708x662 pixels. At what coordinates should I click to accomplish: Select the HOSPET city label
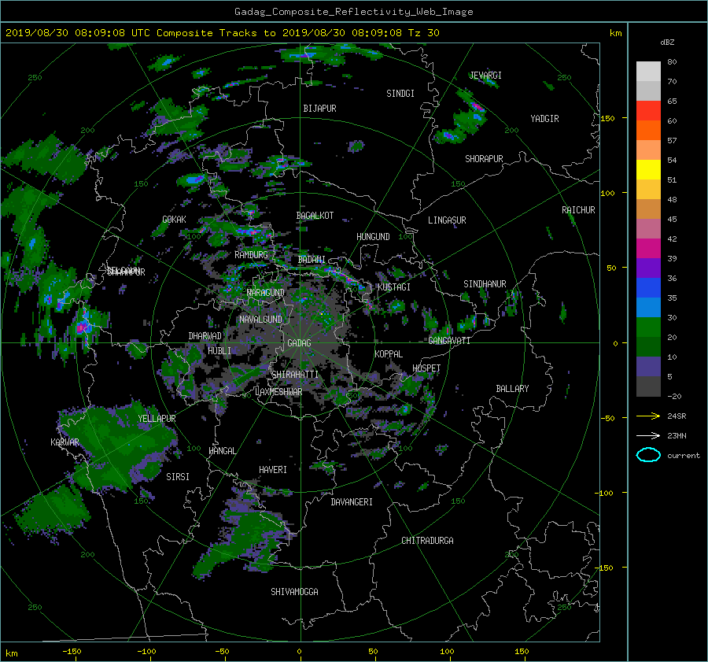[426, 368]
